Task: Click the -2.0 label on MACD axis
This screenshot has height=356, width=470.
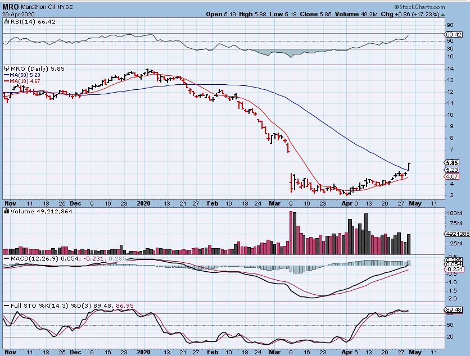Action: pyautogui.click(x=451, y=299)
